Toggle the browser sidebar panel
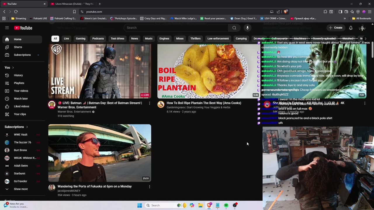The width and height of the screenshot is (374, 210). (x=340, y=12)
